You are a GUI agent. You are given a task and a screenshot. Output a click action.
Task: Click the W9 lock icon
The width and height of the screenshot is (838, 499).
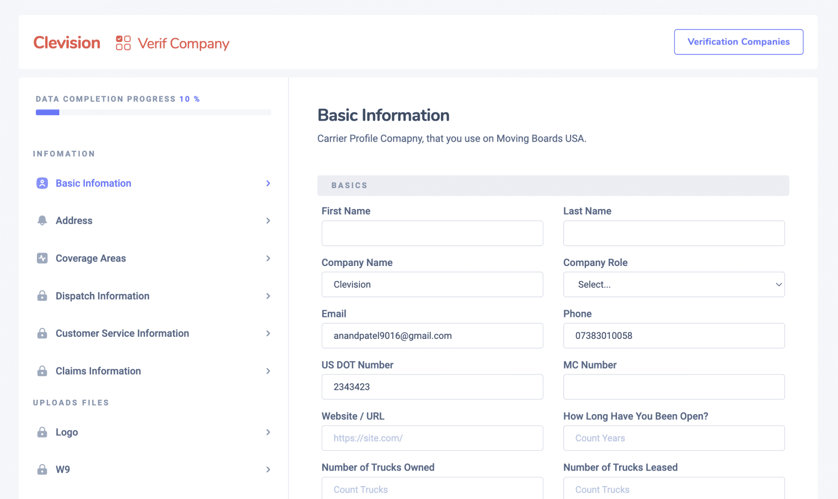click(x=42, y=470)
